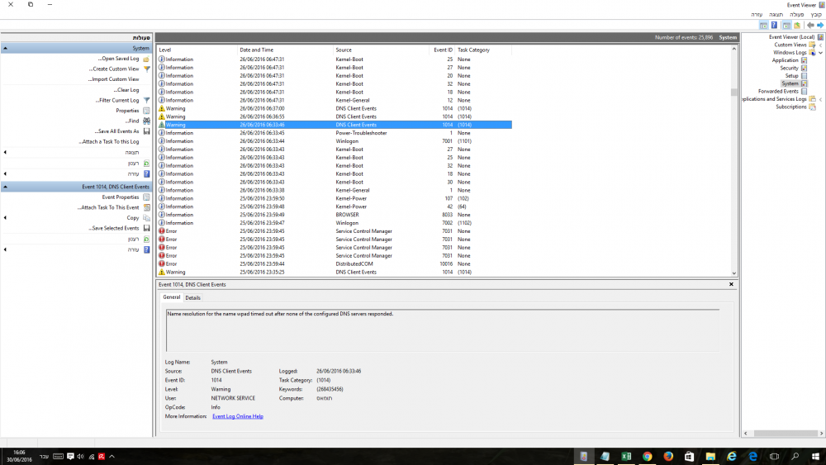Select the Kernel-Power 107 event row

coord(335,198)
